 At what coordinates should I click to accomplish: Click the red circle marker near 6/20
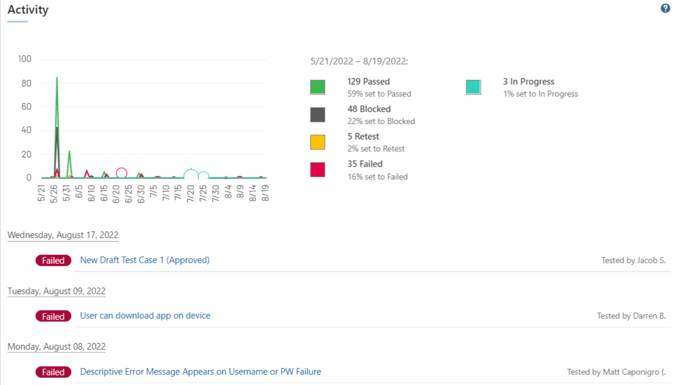coord(121,173)
